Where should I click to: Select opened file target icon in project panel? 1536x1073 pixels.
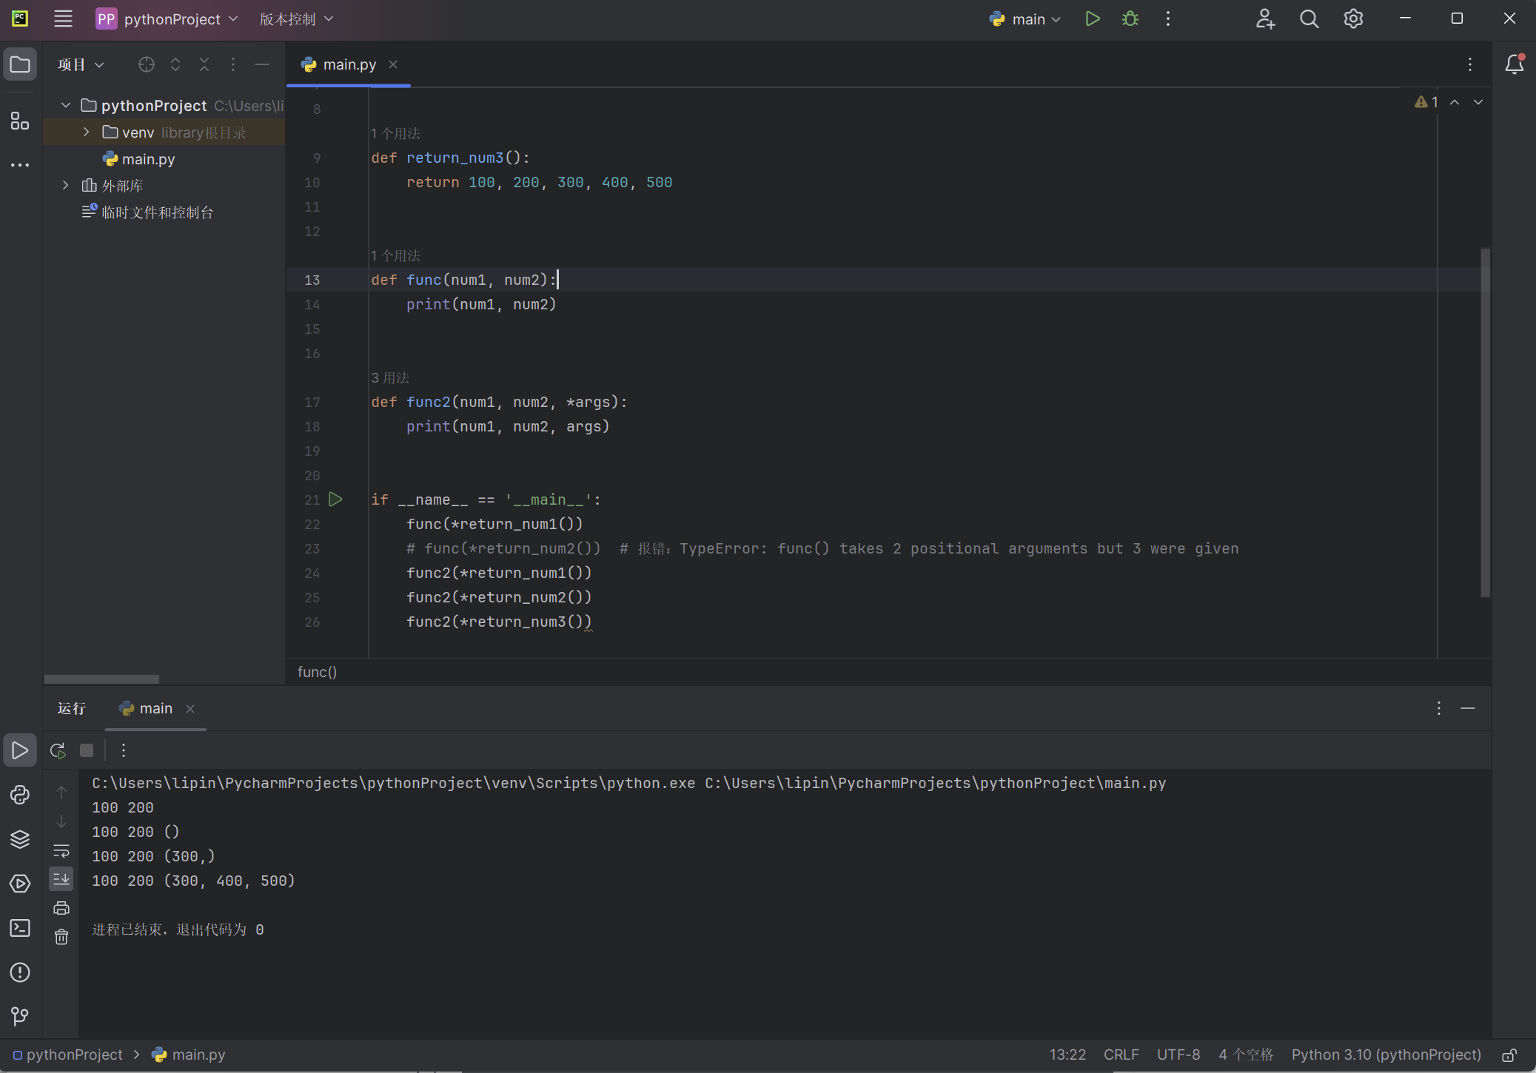147,64
